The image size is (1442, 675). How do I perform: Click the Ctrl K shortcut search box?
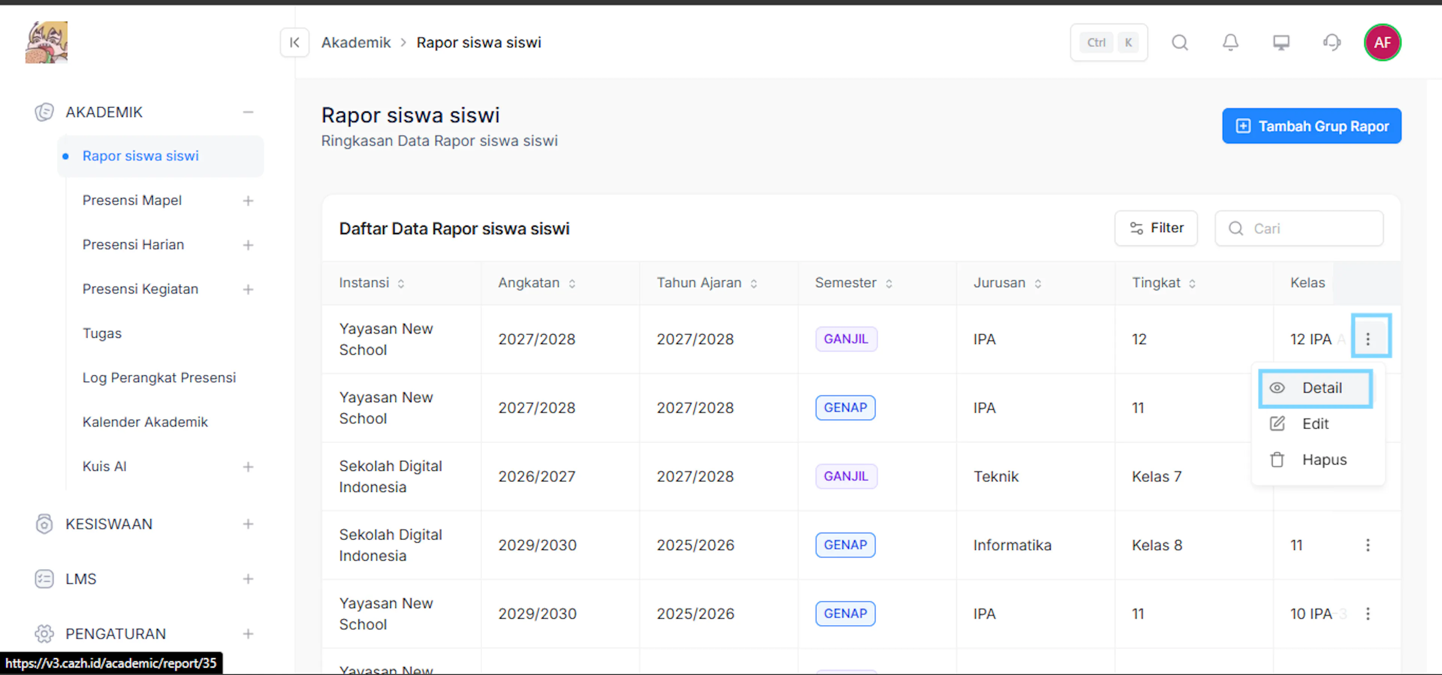tap(1109, 42)
